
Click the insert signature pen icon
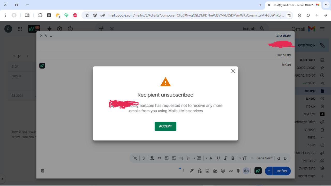(192, 171)
